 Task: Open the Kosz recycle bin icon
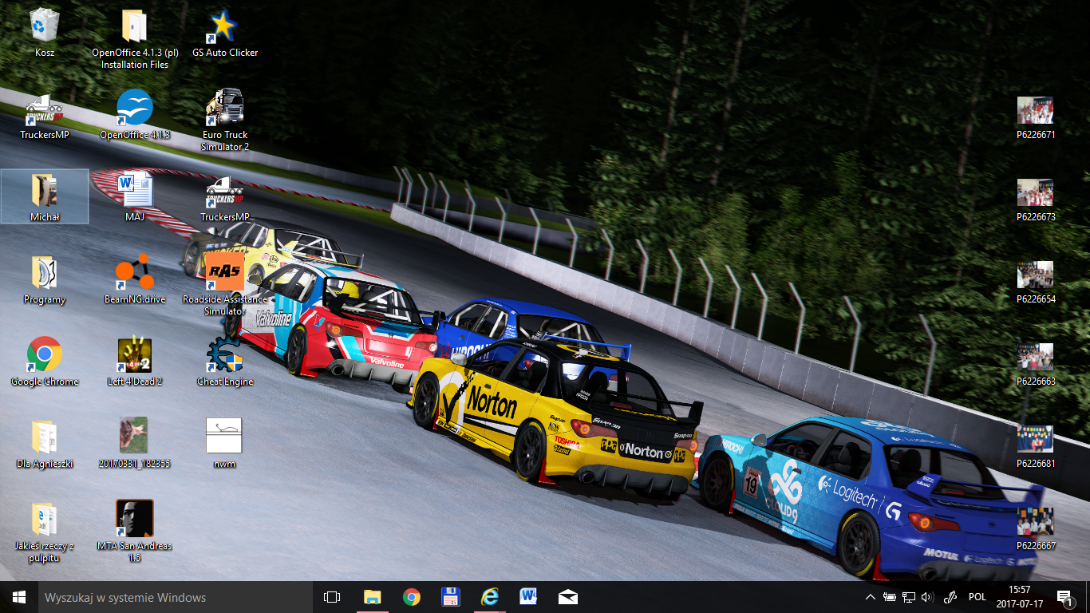tap(45, 32)
